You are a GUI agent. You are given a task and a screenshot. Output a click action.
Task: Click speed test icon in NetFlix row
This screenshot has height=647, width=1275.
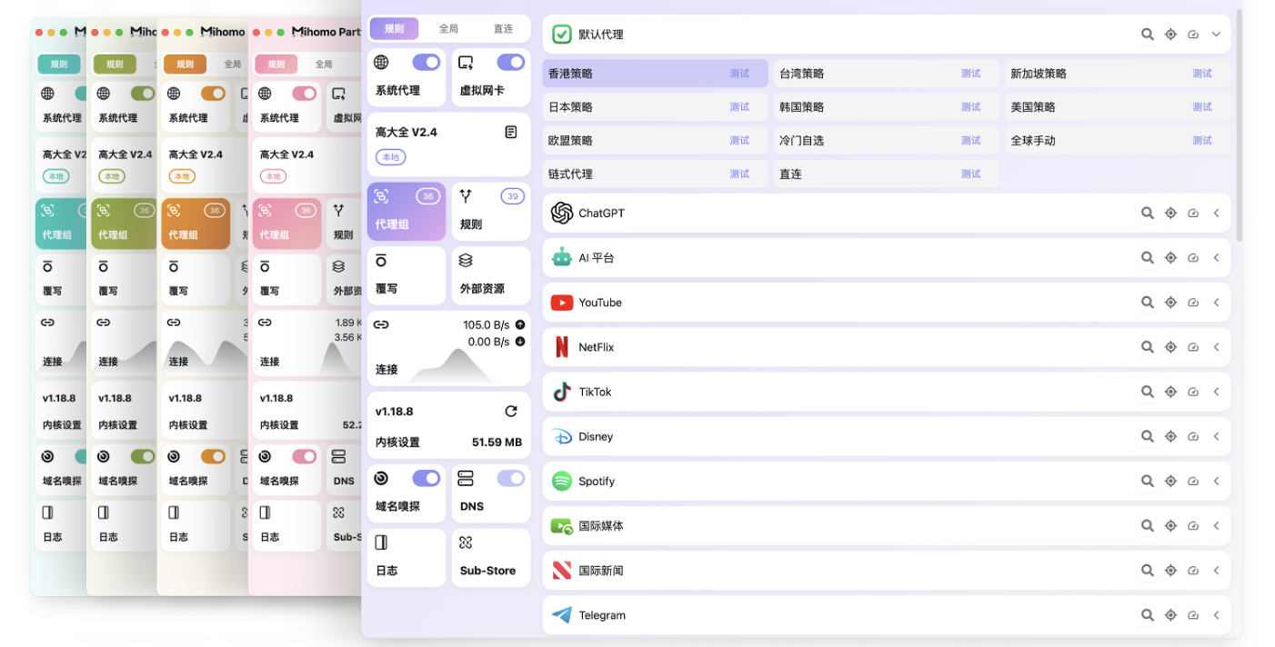1193,347
